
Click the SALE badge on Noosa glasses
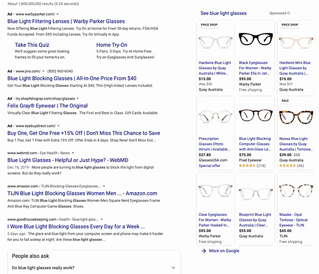point(285,101)
